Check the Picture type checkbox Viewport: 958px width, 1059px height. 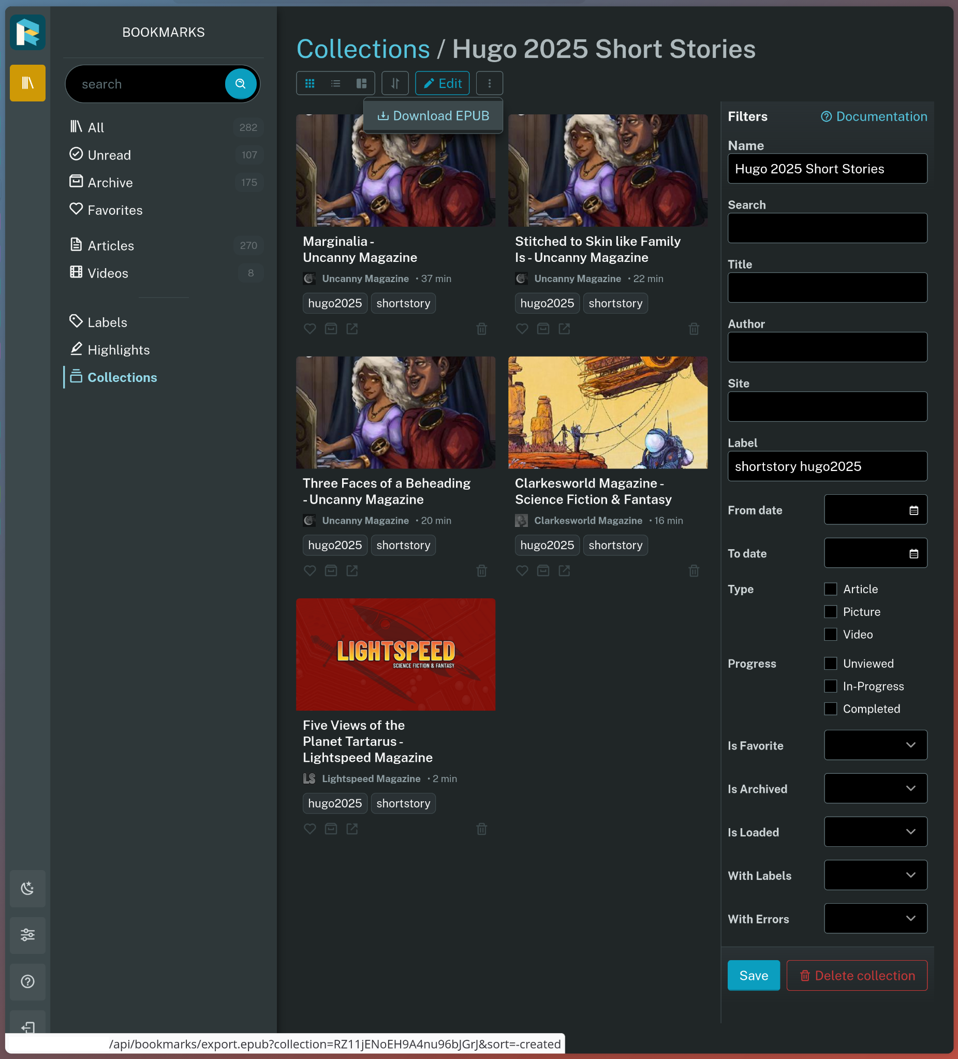(x=830, y=612)
